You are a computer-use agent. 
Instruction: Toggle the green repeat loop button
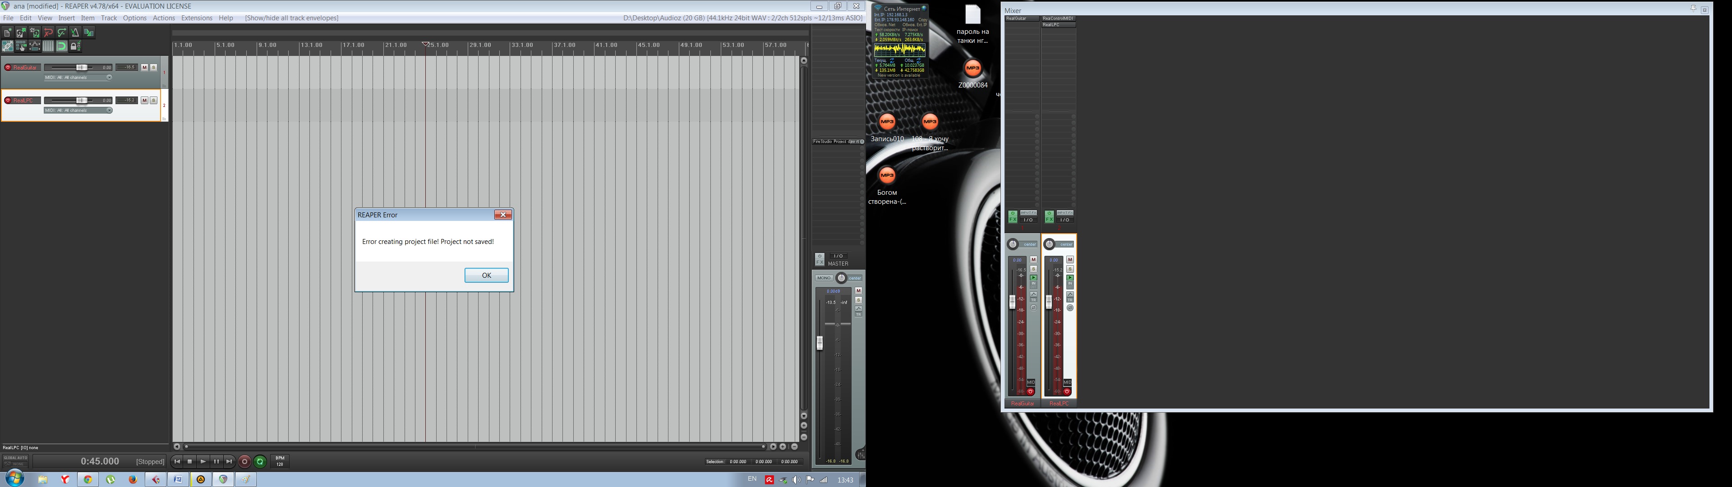click(x=260, y=461)
